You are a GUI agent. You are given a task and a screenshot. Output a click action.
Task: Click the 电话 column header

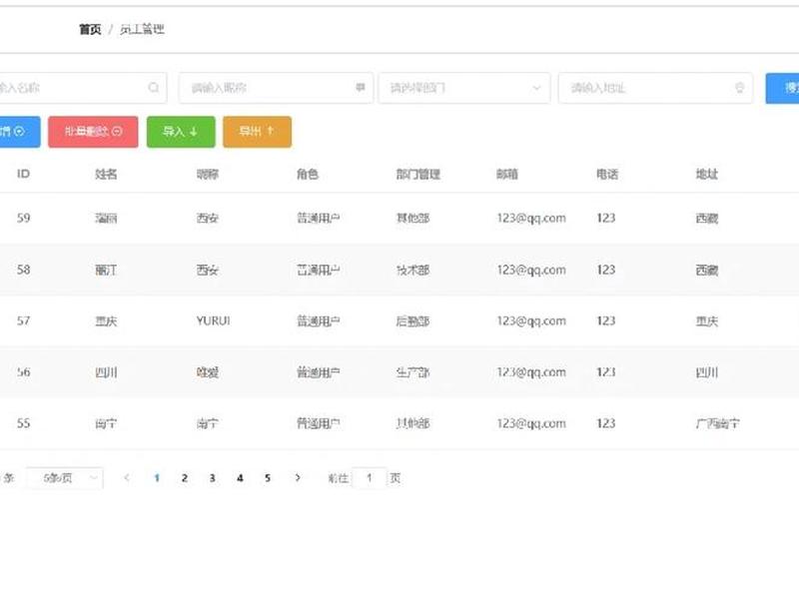click(x=607, y=174)
